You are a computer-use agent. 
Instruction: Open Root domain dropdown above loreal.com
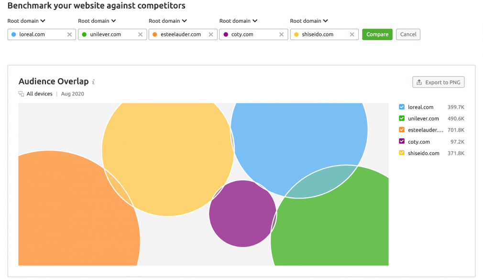(x=26, y=21)
